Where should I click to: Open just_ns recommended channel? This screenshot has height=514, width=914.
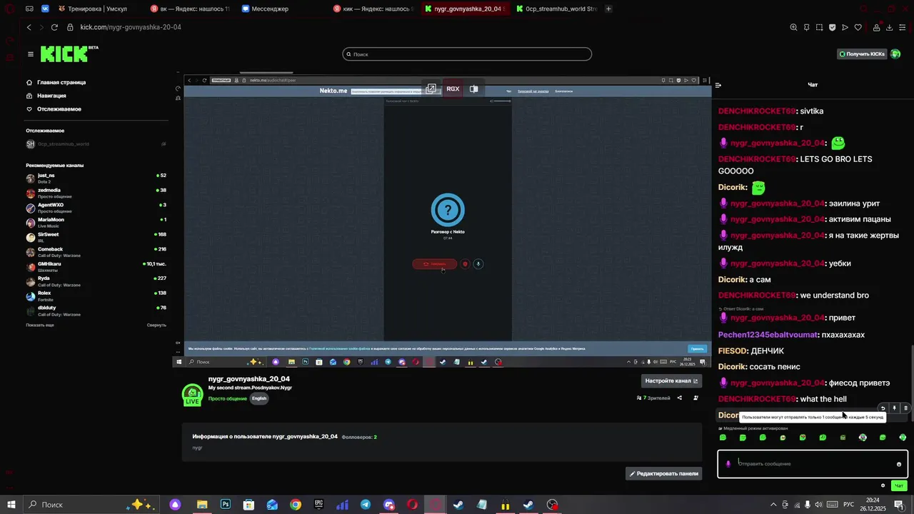96,178
